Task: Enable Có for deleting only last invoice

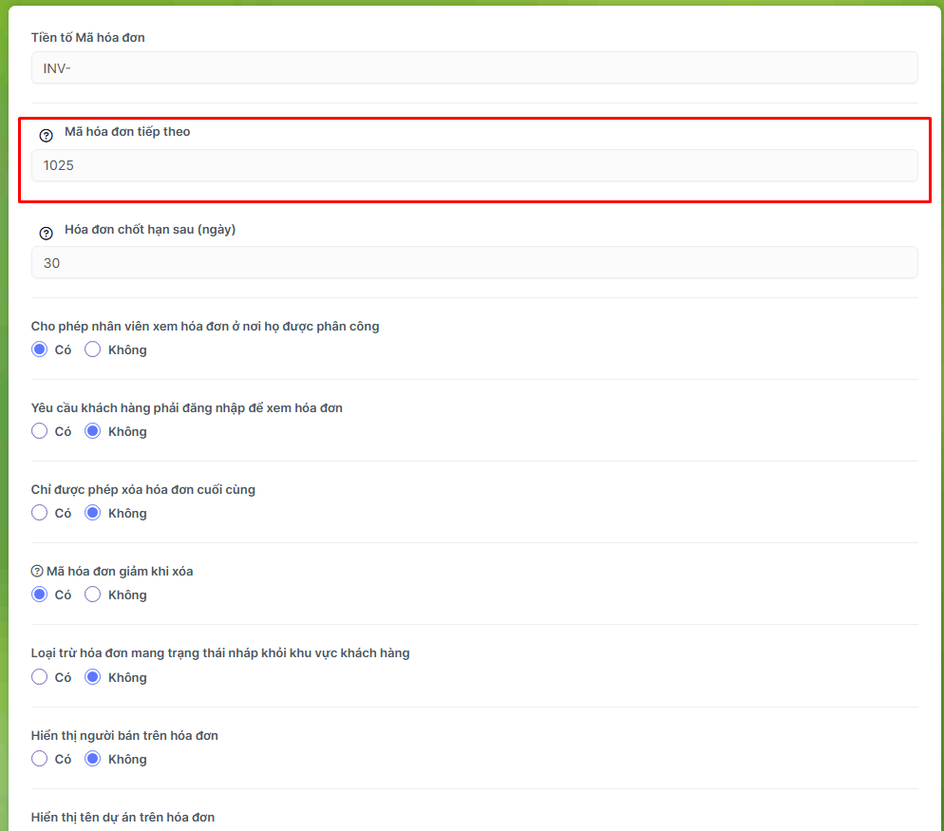Action: [40, 513]
